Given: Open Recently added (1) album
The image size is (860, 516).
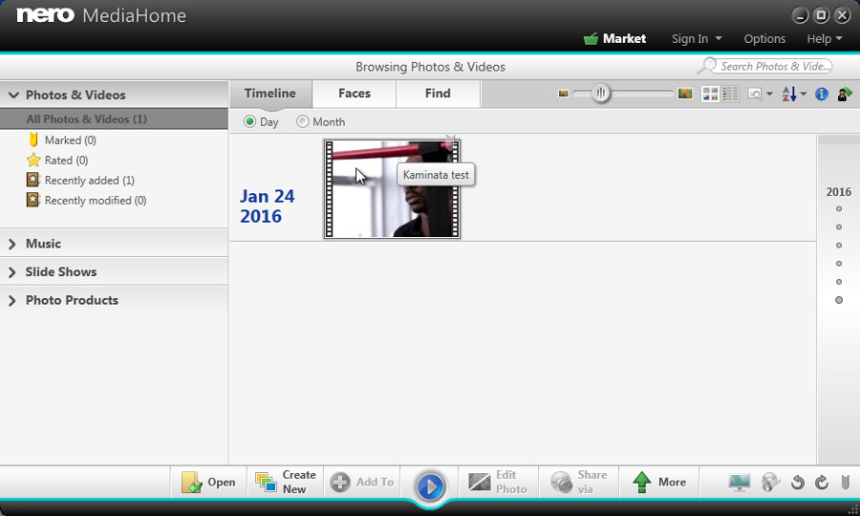Looking at the screenshot, I should [89, 181].
